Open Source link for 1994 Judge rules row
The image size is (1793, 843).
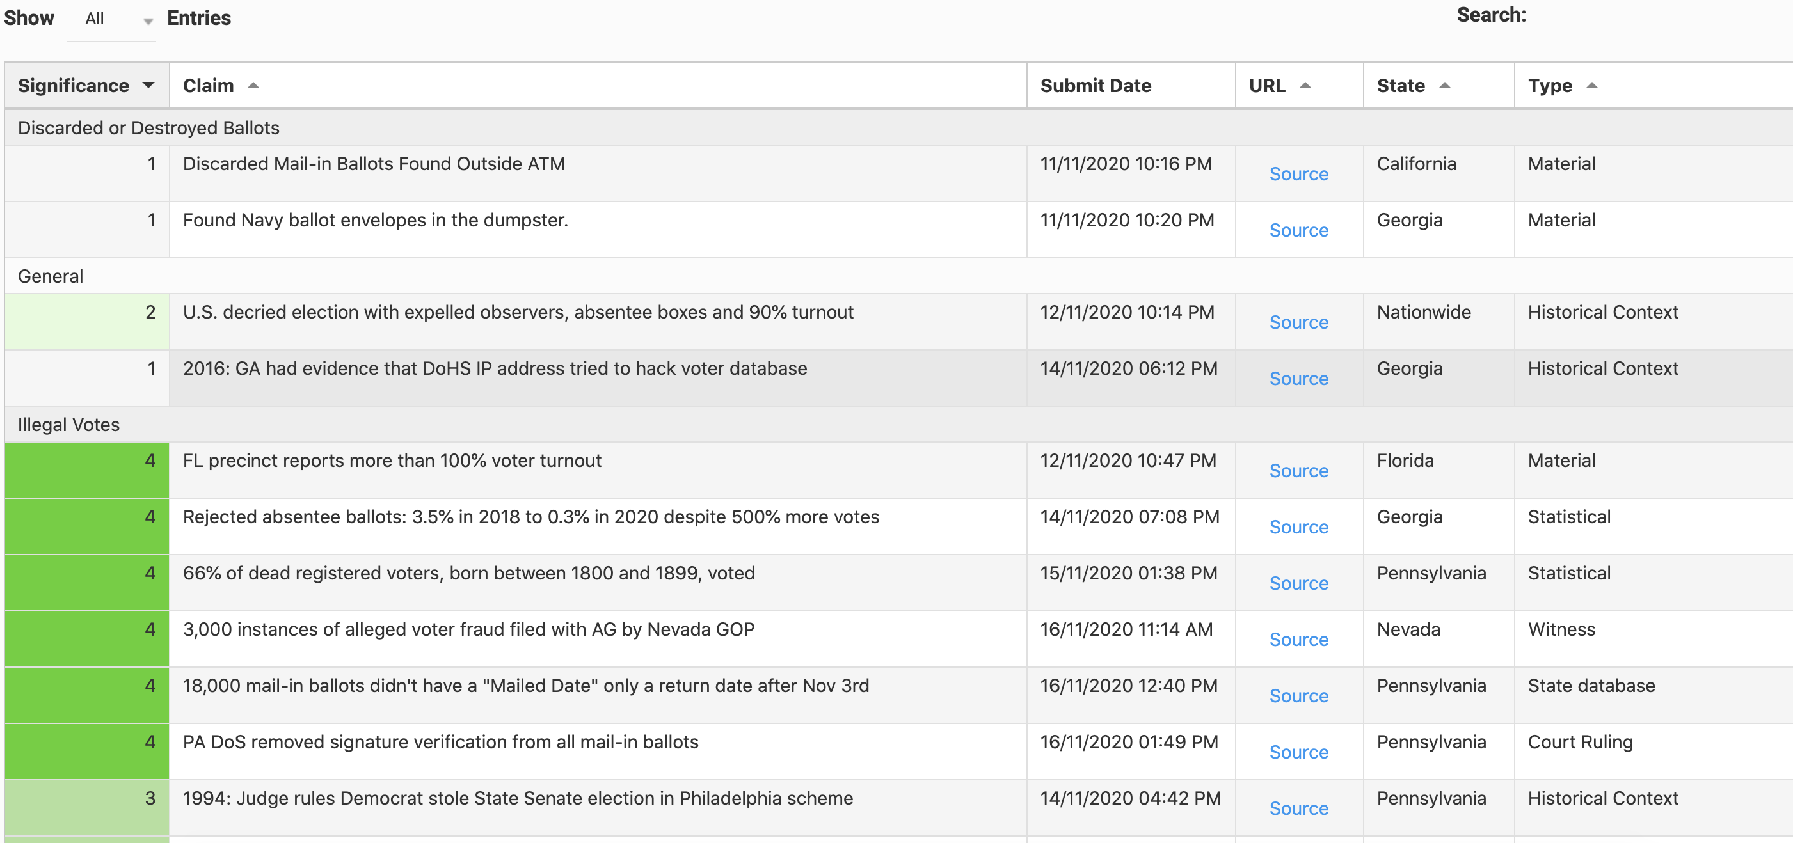[x=1299, y=809]
